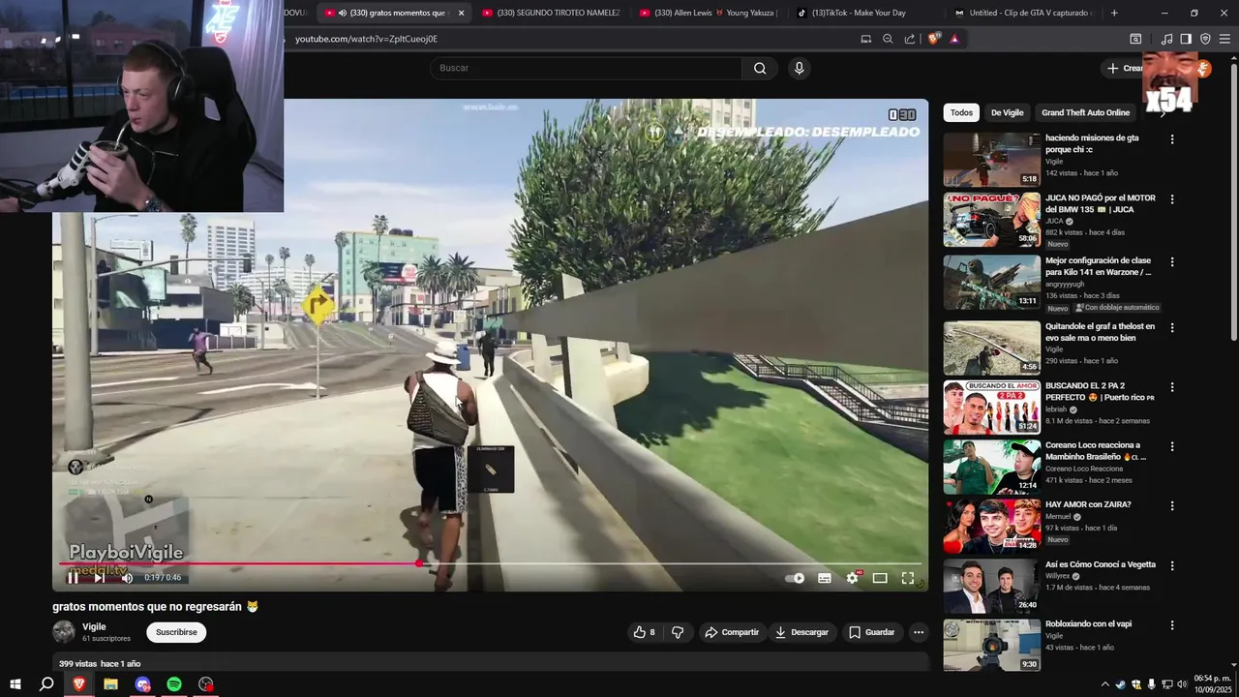This screenshot has height=697, width=1239.
Task: Like the video with thumbs up
Action: click(x=645, y=632)
